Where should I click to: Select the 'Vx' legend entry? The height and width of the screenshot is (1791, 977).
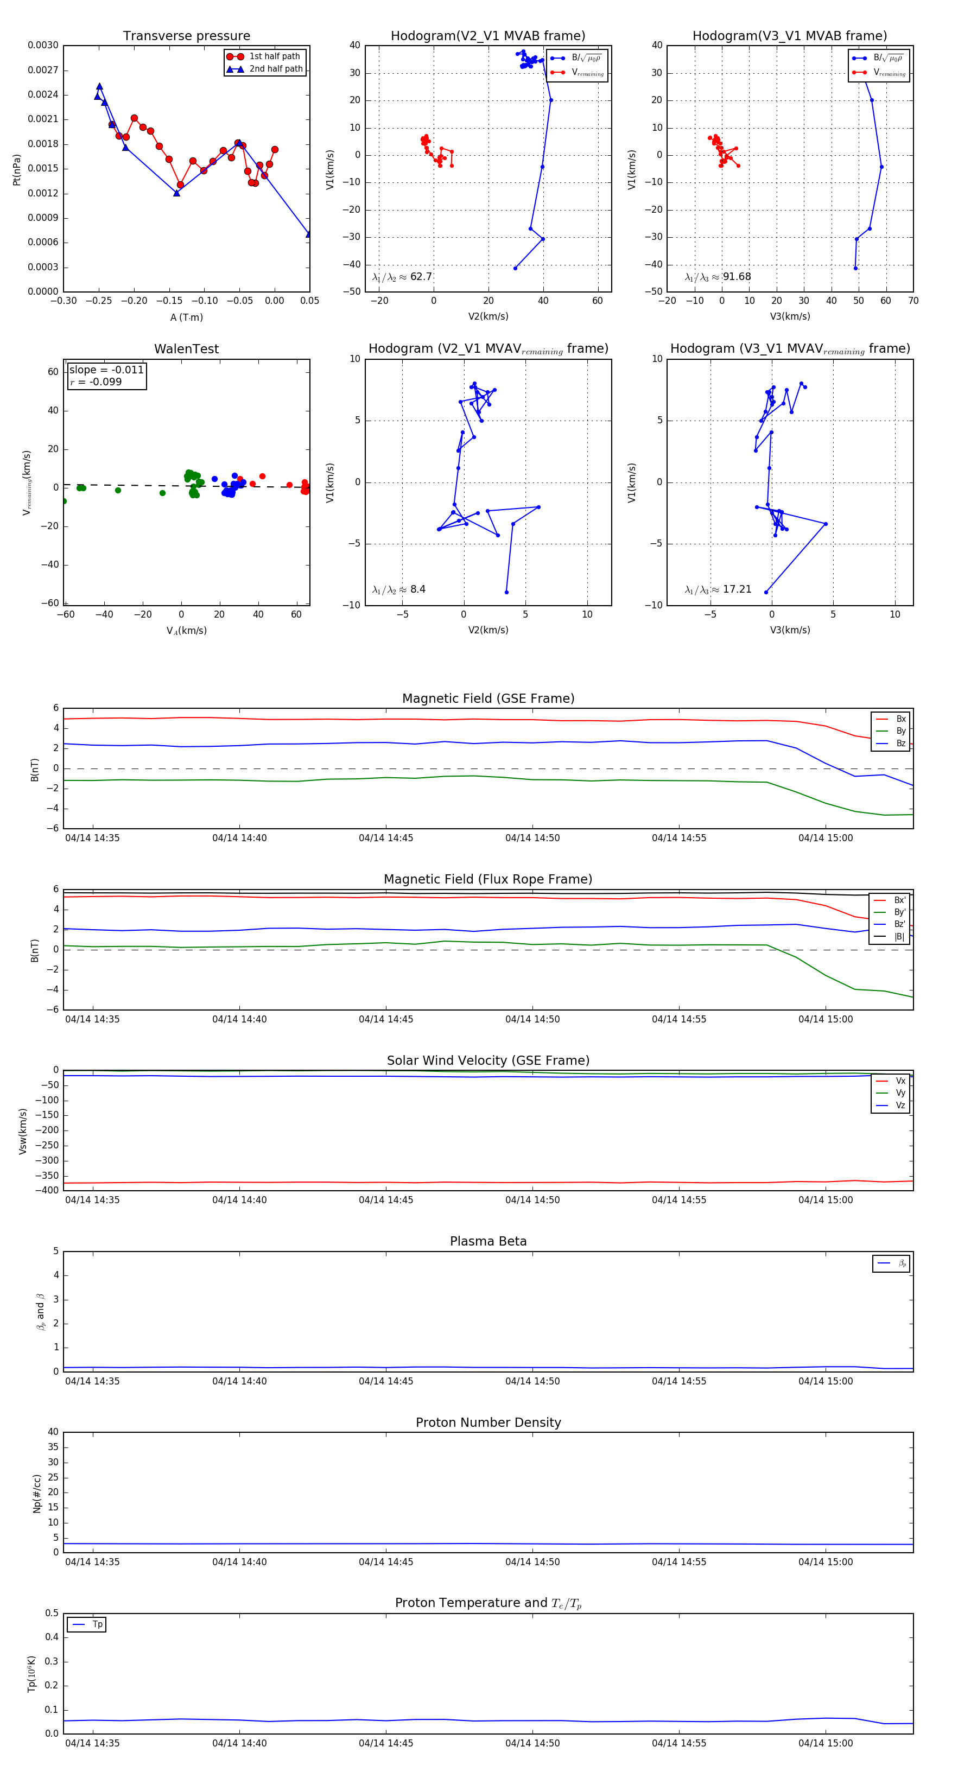point(891,1081)
